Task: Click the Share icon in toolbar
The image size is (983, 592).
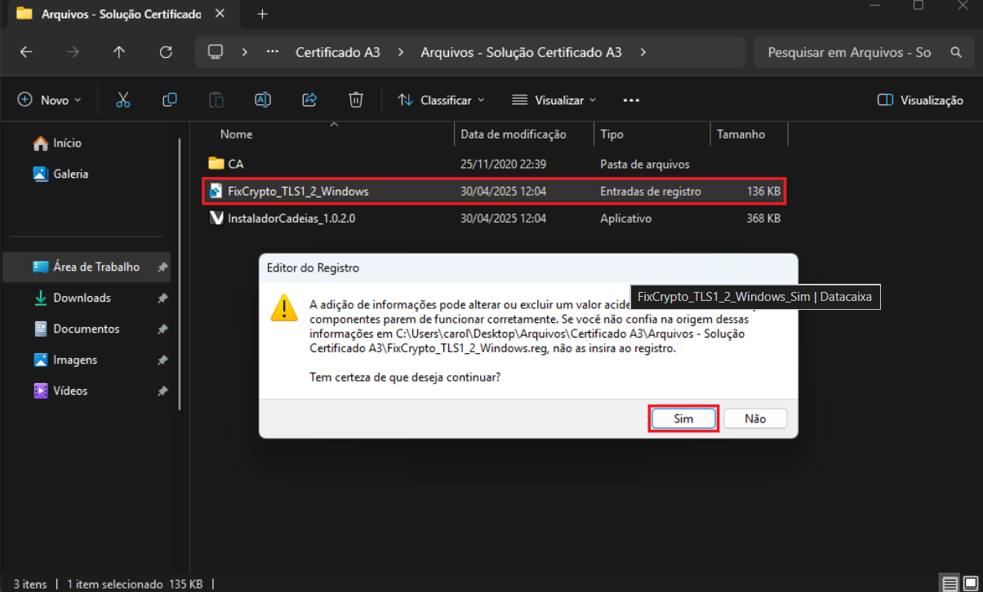Action: pos(309,99)
